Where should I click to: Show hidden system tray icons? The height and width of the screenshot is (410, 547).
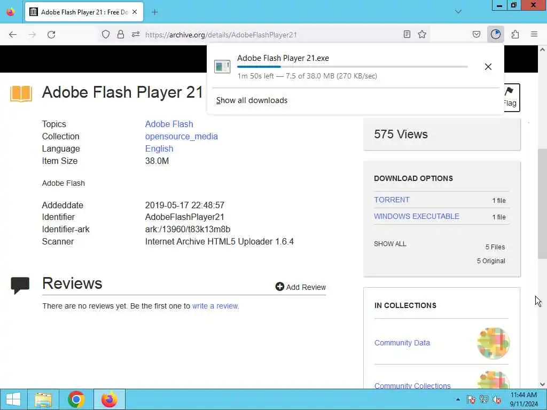pos(458,399)
